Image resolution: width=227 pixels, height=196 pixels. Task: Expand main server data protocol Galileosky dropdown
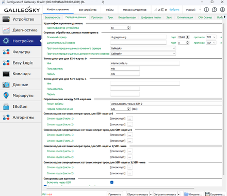pyautogui.click(x=143, y=48)
